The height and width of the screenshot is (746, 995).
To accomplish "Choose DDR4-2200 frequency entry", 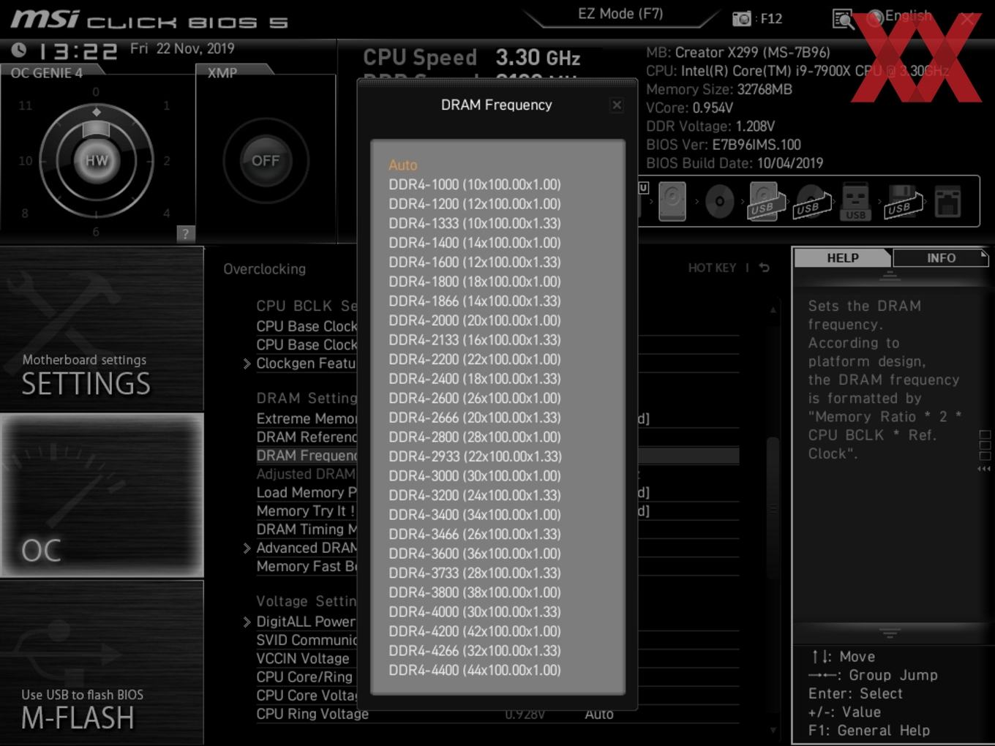I will [x=475, y=359].
